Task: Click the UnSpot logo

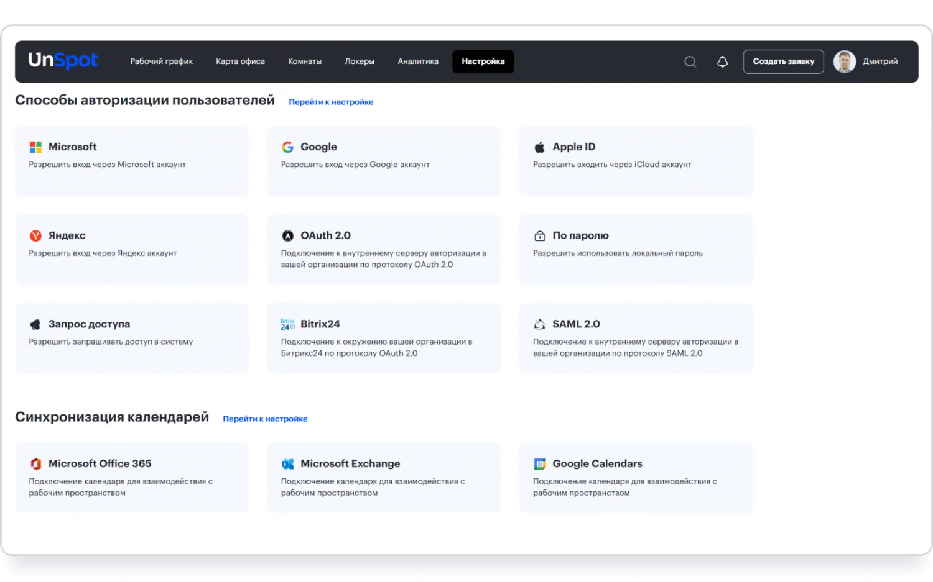Action: 63,60
